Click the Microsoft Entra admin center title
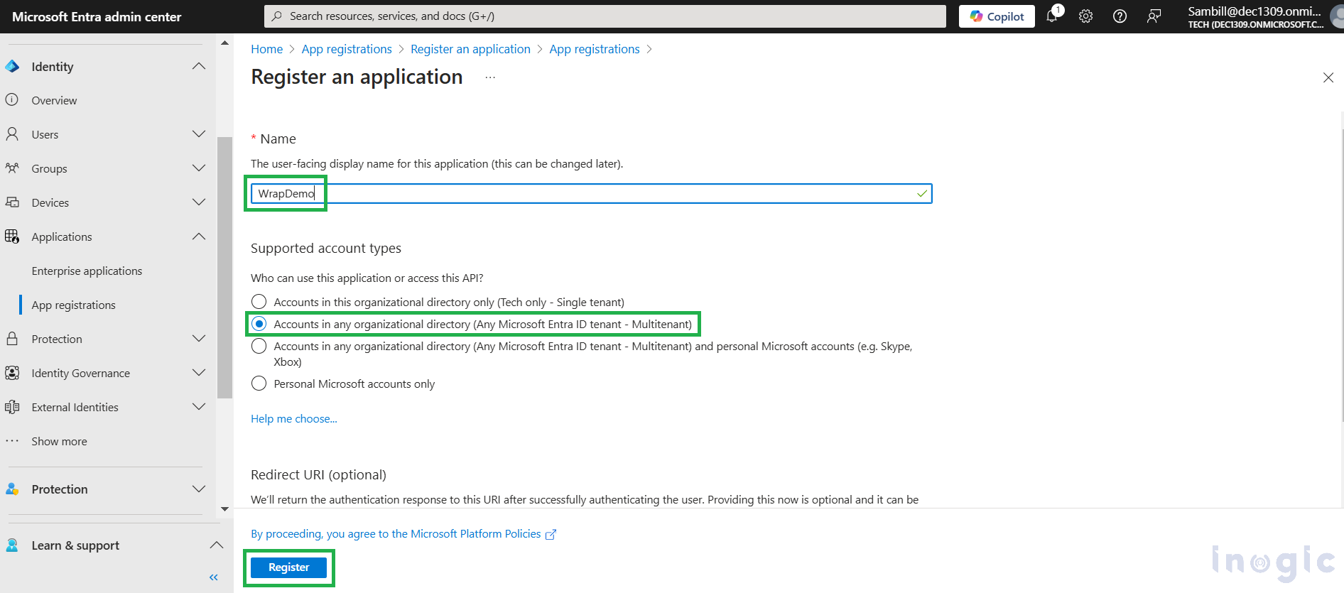This screenshot has height=593, width=1344. click(97, 16)
